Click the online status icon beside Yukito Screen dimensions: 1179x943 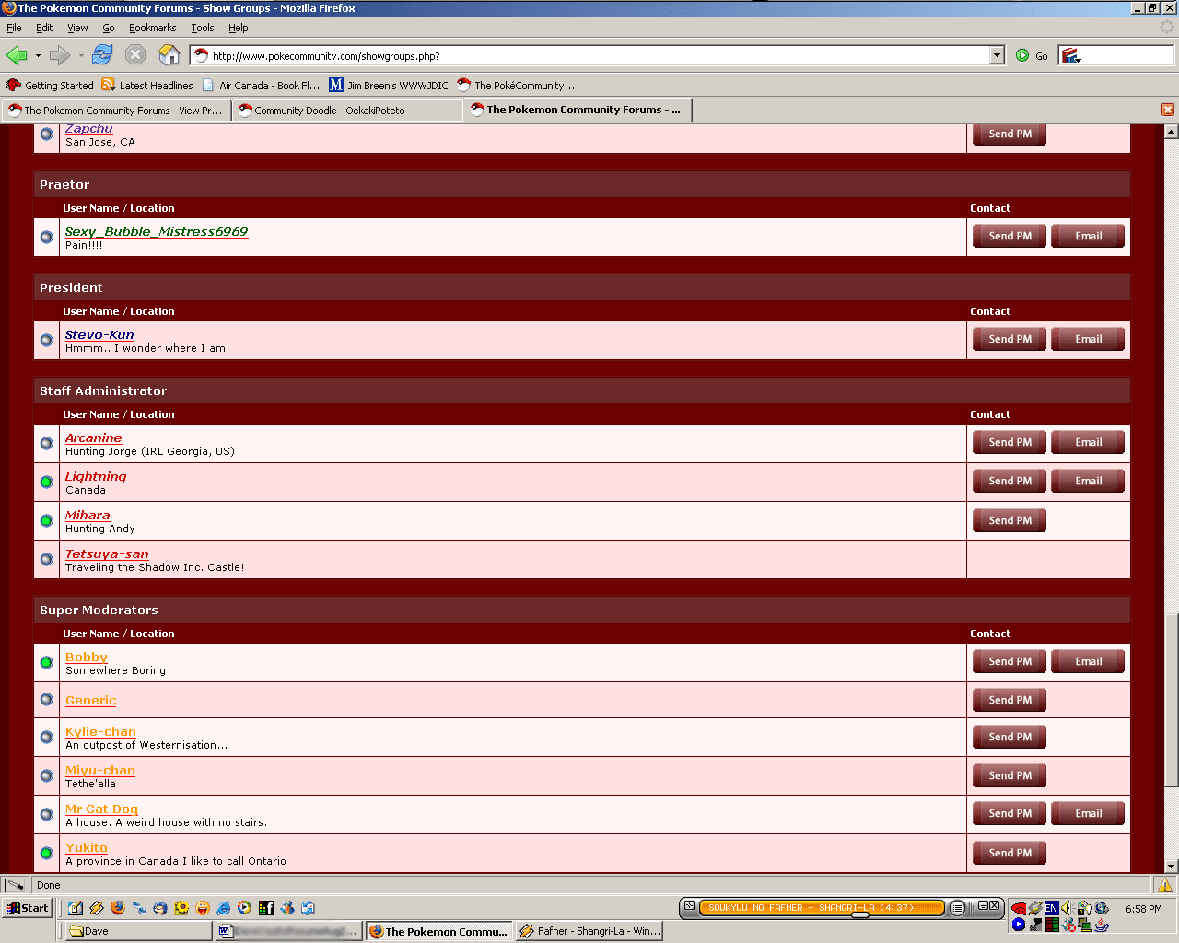pos(46,853)
